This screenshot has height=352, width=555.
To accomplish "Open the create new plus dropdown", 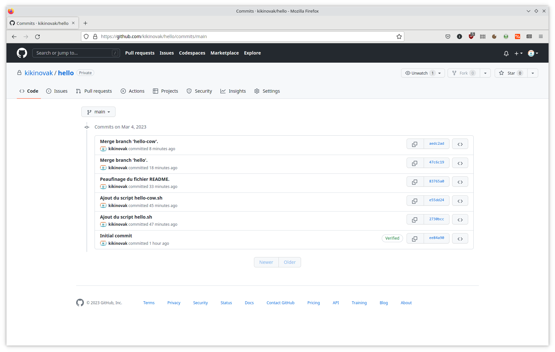I will [x=519, y=53].
